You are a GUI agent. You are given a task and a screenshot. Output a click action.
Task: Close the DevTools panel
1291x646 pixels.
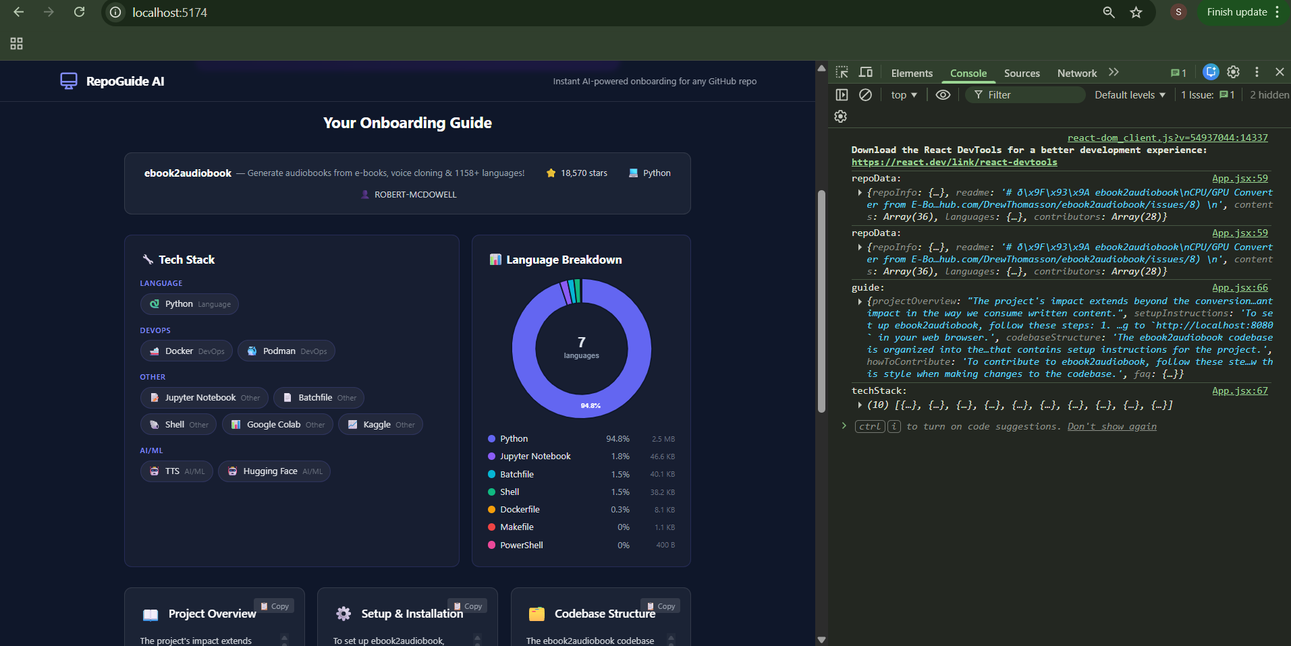[x=1280, y=72]
